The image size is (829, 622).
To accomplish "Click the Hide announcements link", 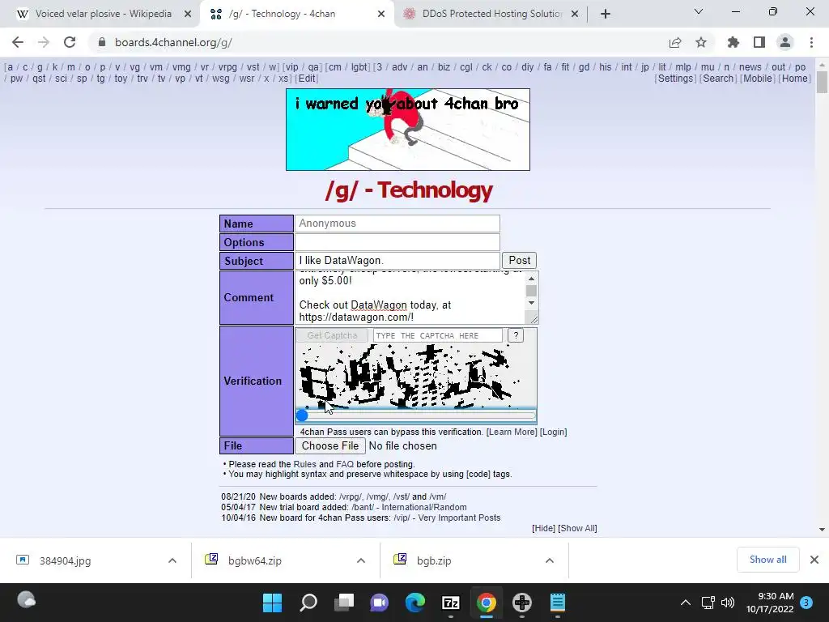I will click(543, 528).
